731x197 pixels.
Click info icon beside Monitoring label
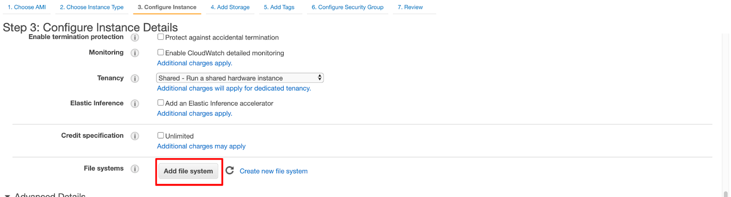(x=135, y=53)
